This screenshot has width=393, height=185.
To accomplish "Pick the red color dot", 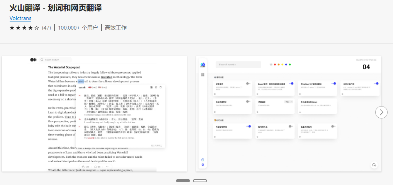I will click(275, 65).
